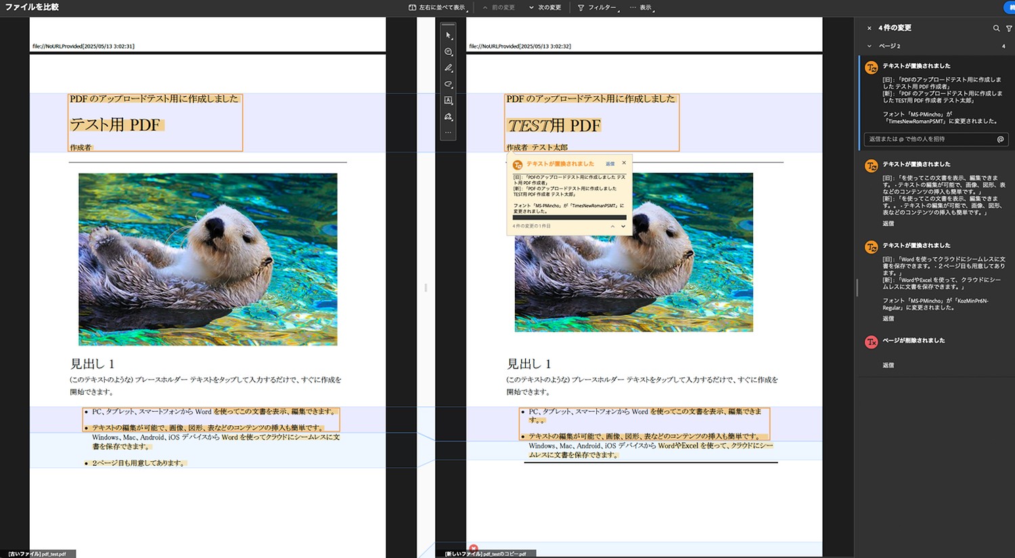Close the 4件の変更 changes panel
Image resolution: width=1015 pixels, height=558 pixels.
870,28
